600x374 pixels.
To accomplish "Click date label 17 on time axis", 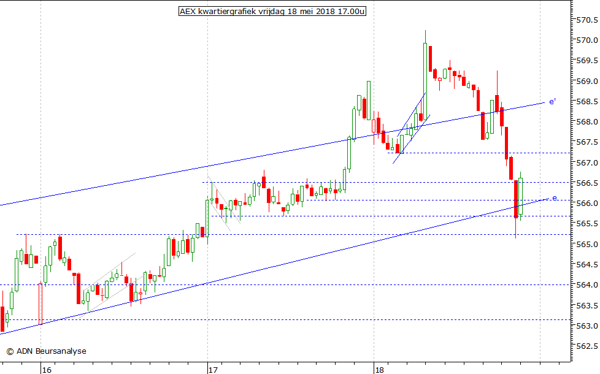I will 213,370.
